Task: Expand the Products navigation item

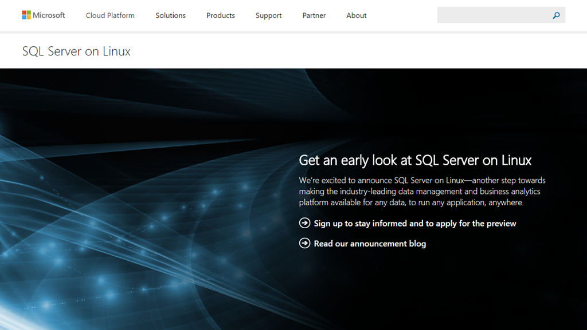Action: pyautogui.click(x=221, y=15)
